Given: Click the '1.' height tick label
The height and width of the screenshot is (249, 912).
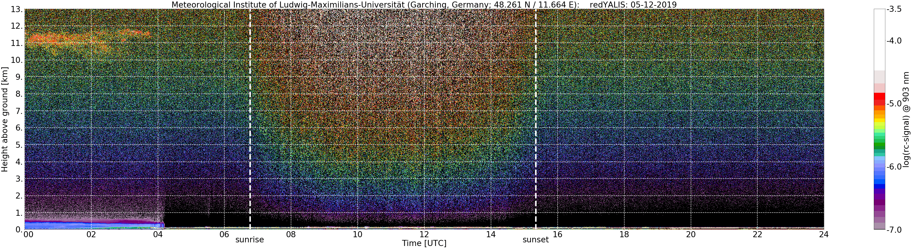Looking at the screenshot, I should (19, 213).
